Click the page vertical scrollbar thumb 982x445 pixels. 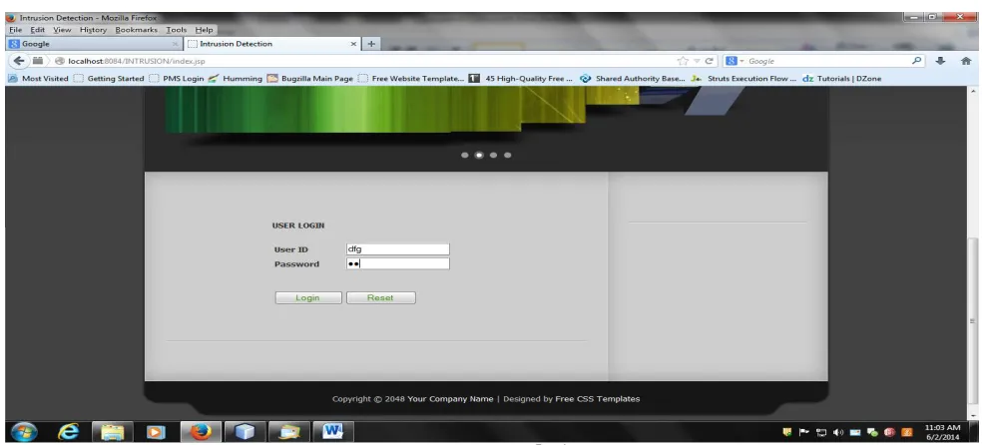tap(972, 319)
